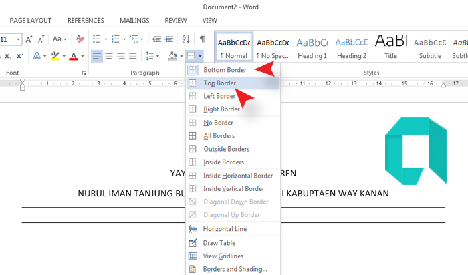Screen dimensions: 468x275
Task: Clear all formatting with eraser icon
Action: (x=80, y=39)
